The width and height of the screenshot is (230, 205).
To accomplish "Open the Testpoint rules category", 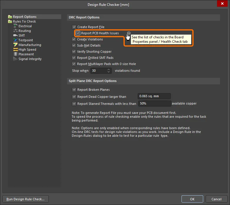I will click(x=26, y=40).
